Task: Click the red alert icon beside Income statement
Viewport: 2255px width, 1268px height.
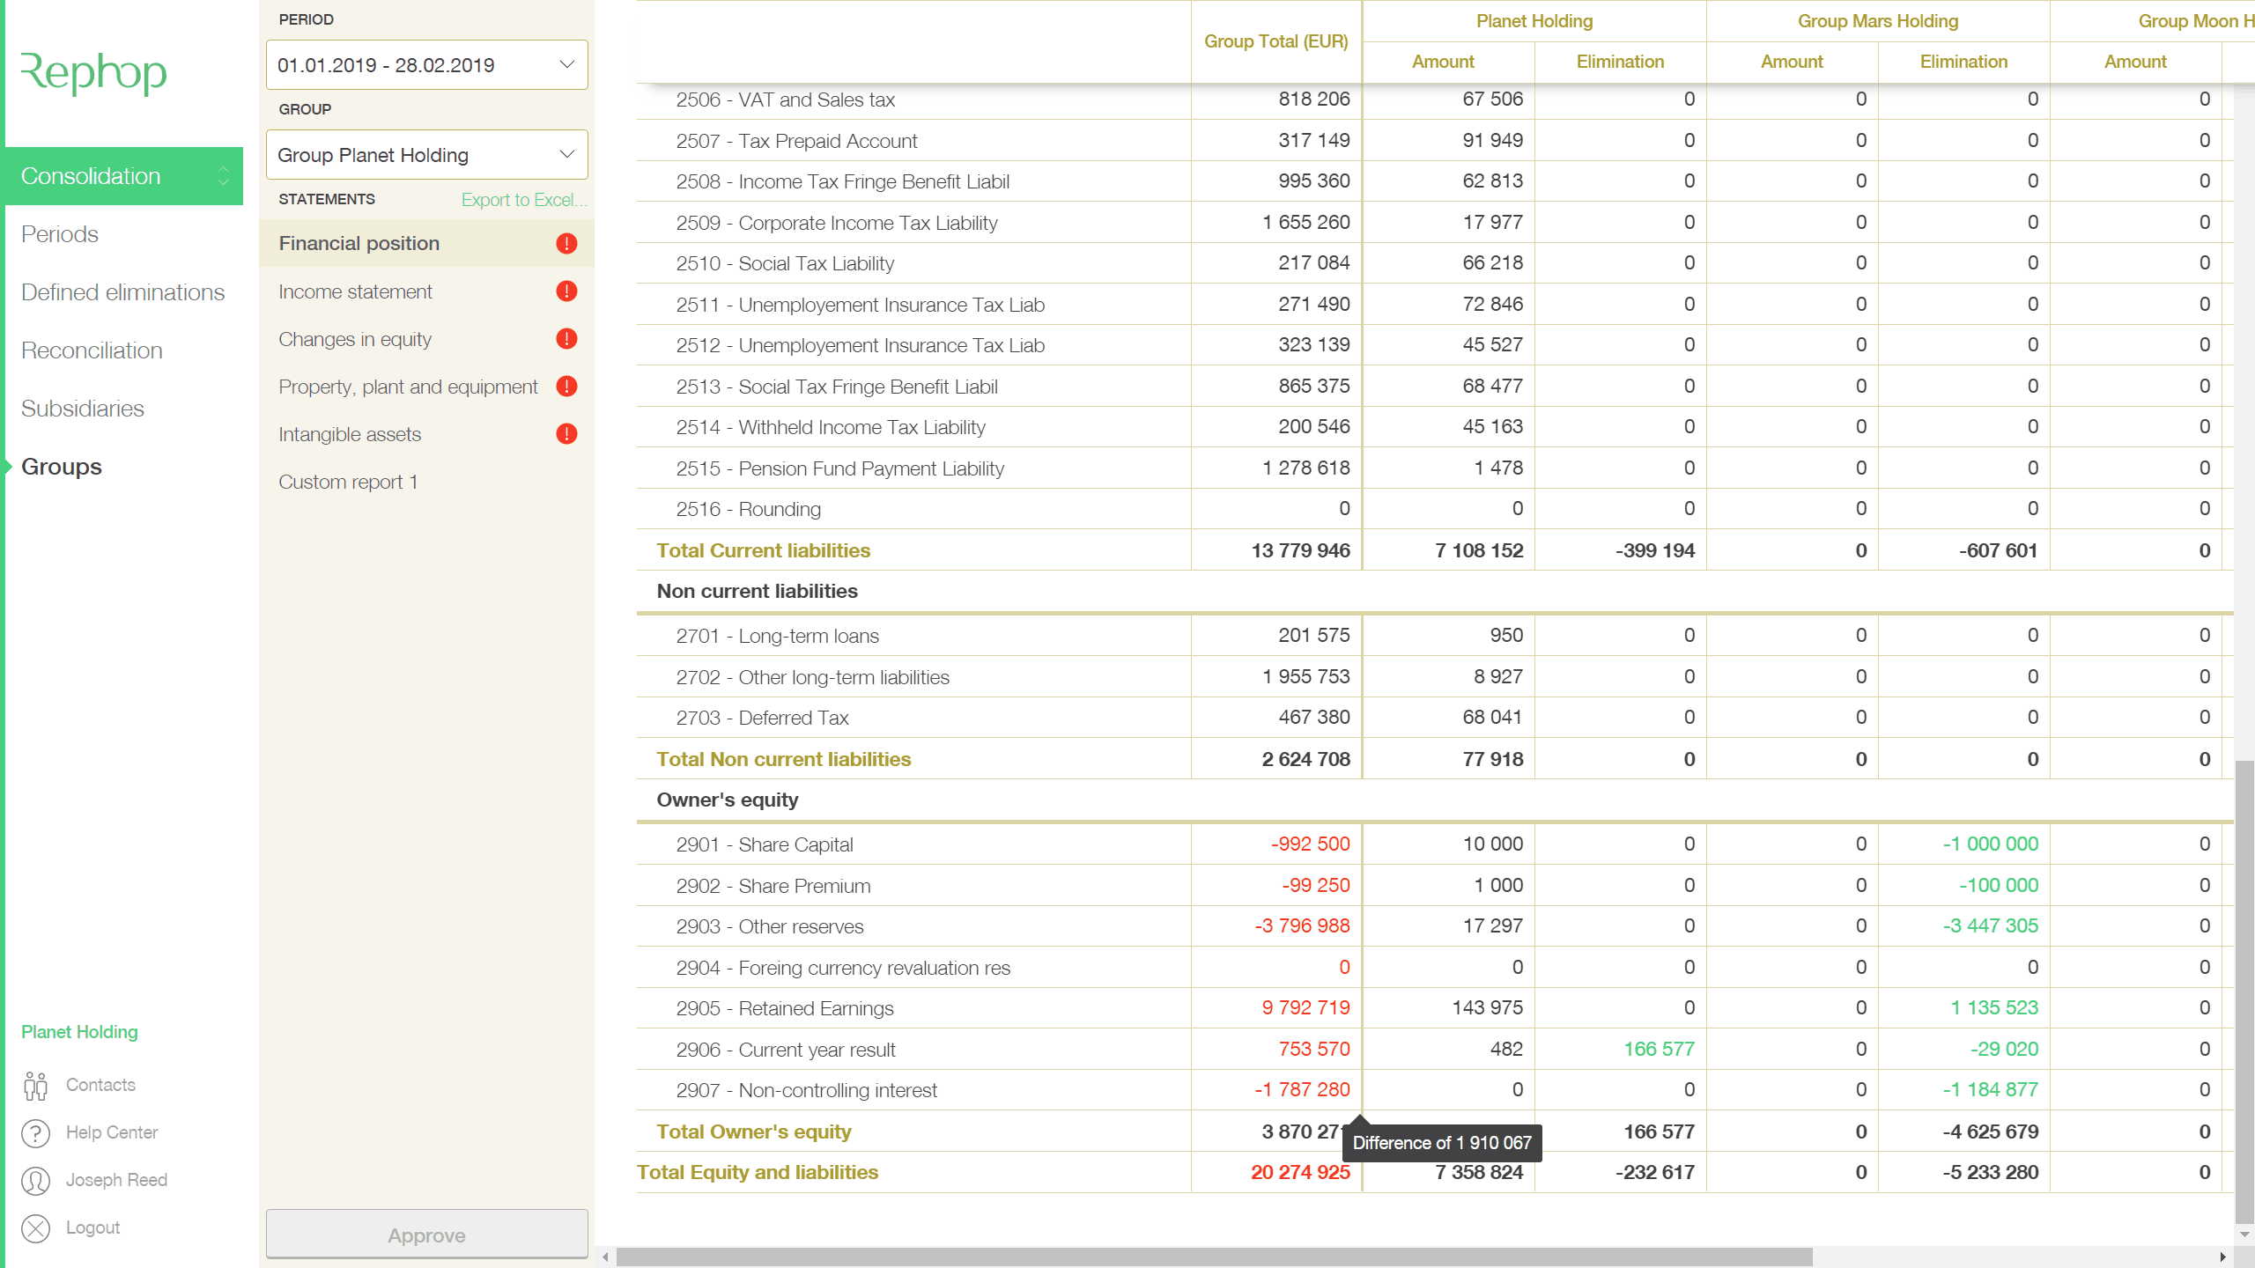Action: coord(566,291)
